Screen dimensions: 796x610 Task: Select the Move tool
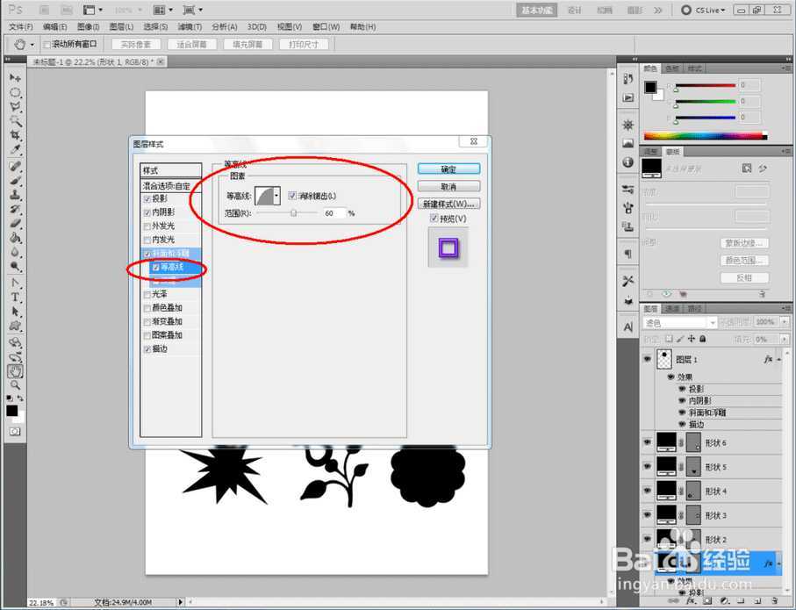pyautogui.click(x=15, y=78)
